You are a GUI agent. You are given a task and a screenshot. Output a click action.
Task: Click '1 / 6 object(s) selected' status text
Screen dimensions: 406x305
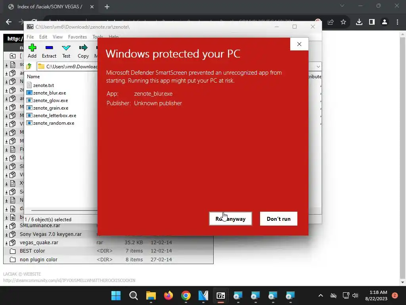tap(48, 219)
